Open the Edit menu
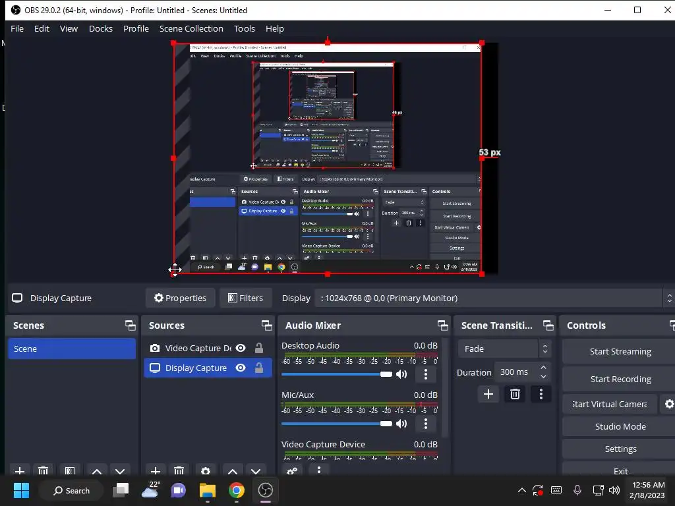The height and width of the screenshot is (506, 675). (42, 28)
